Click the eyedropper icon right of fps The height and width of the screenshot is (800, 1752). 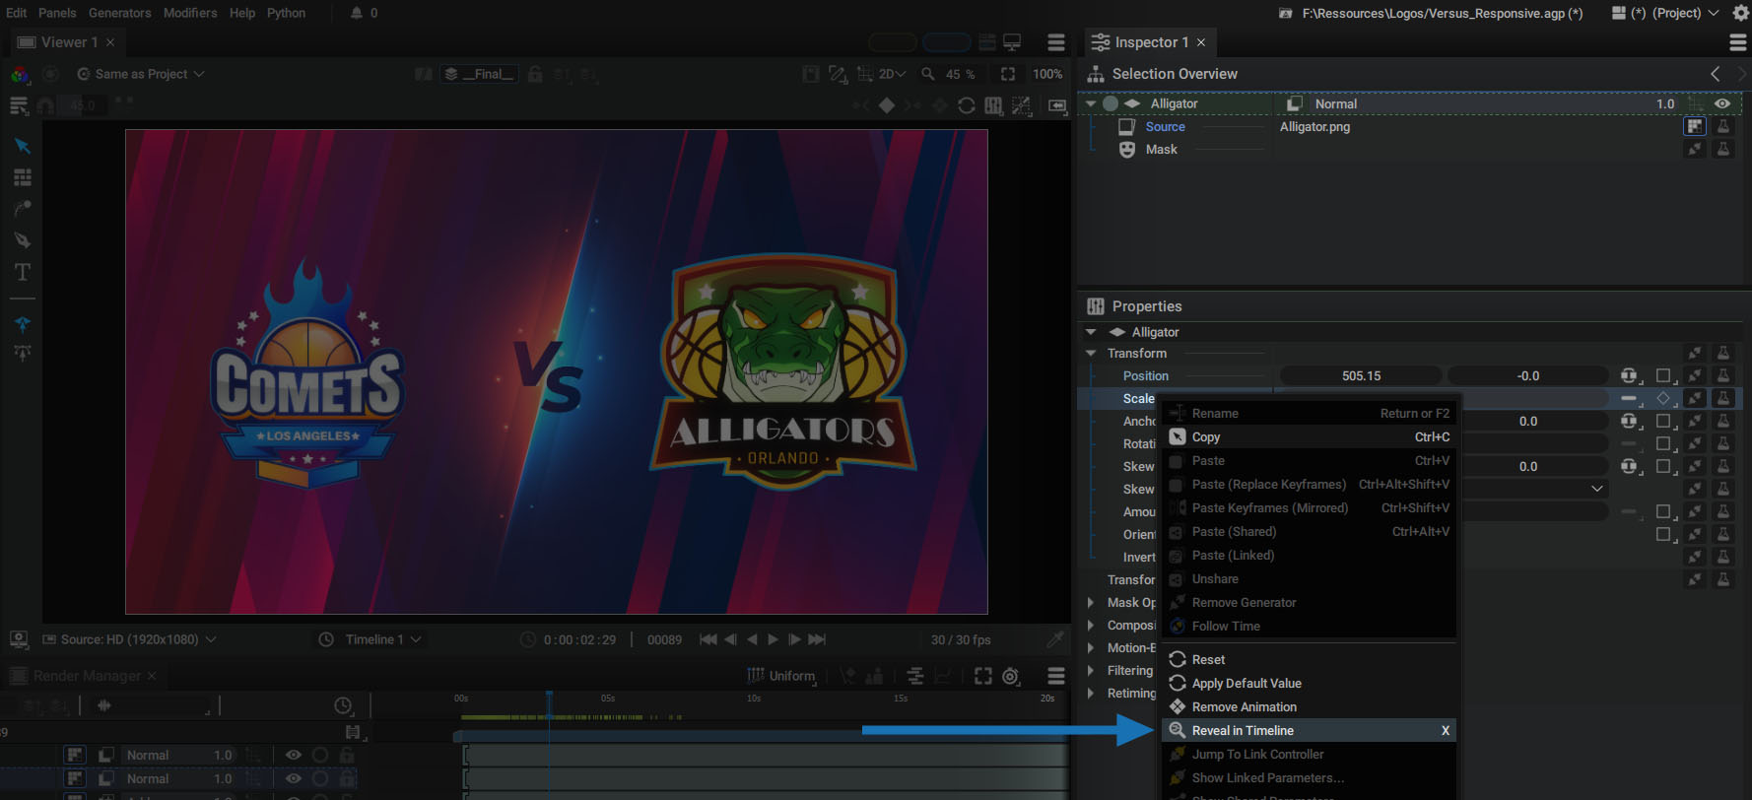[x=1055, y=639]
